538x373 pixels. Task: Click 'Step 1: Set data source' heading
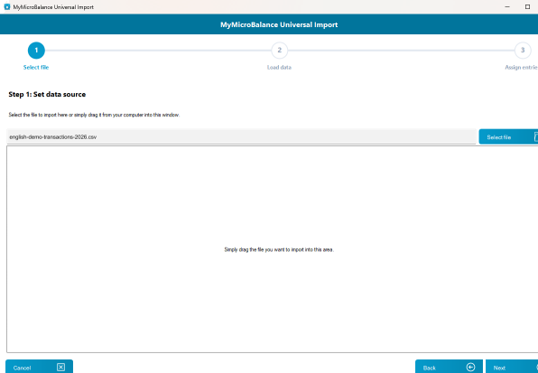[47, 94]
